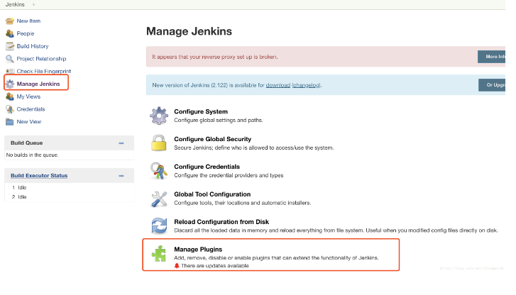
Task: Click 'No builds in the queue.' text
Action: 32,155
